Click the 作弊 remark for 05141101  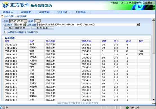pyautogui.click(x=141, y=51)
